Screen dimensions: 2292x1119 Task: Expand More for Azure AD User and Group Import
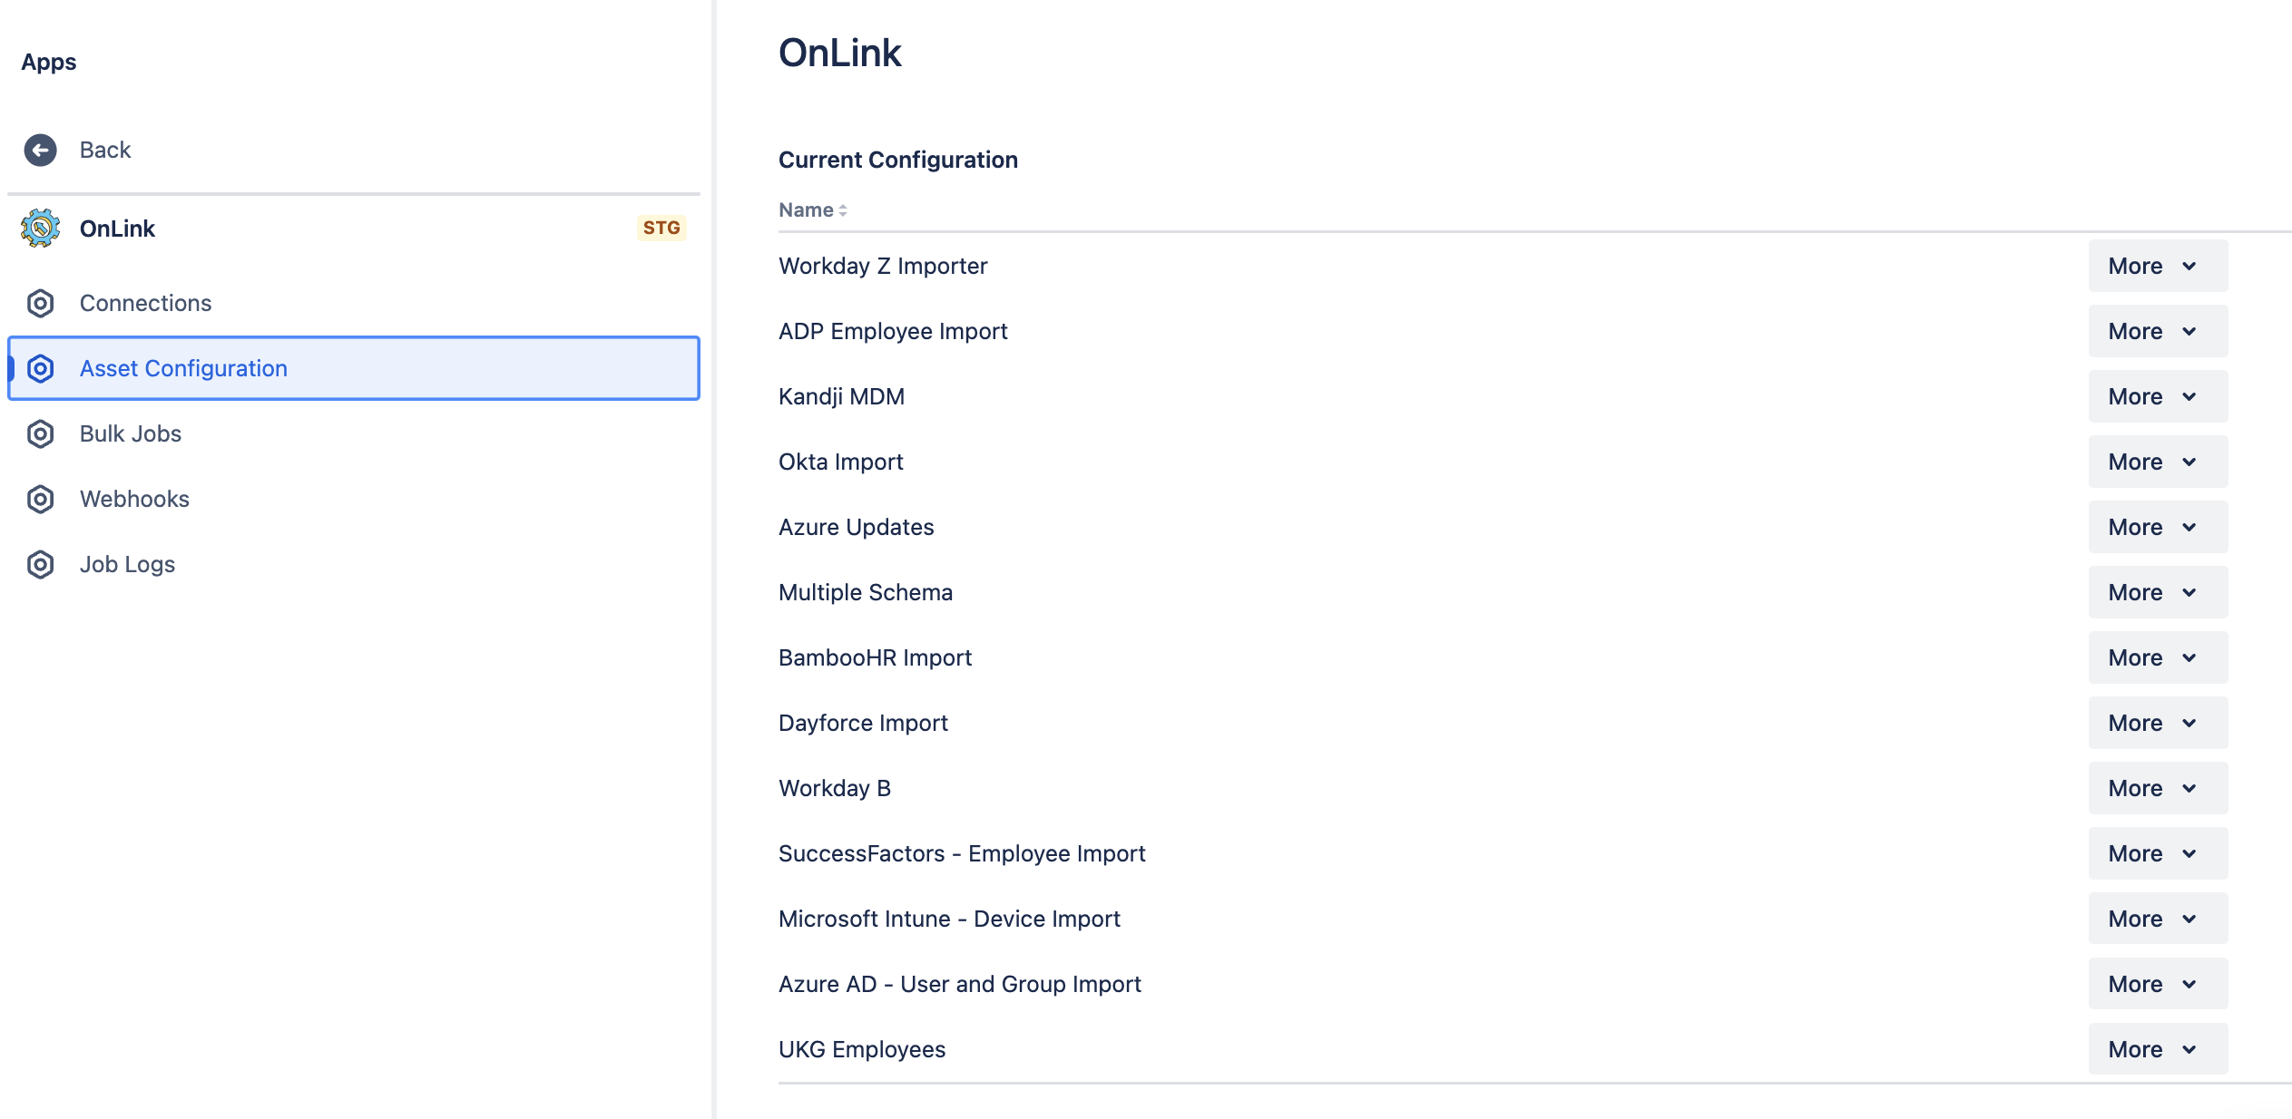click(2158, 984)
